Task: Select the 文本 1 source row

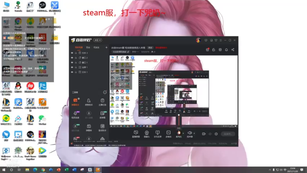Action: click(x=89, y=72)
